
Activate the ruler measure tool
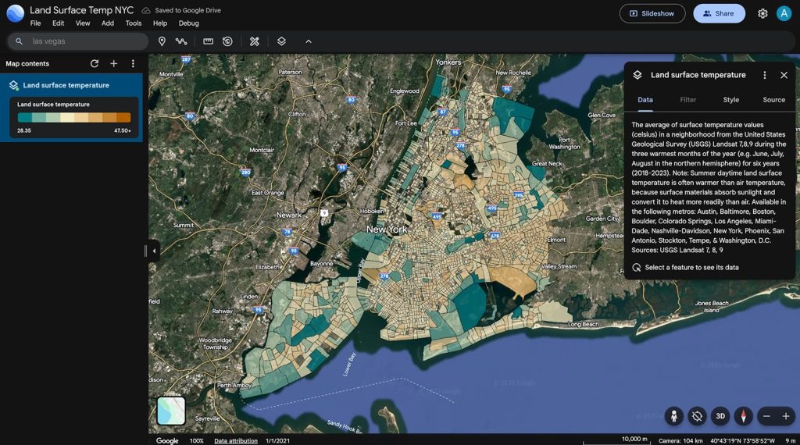click(x=208, y=41)
